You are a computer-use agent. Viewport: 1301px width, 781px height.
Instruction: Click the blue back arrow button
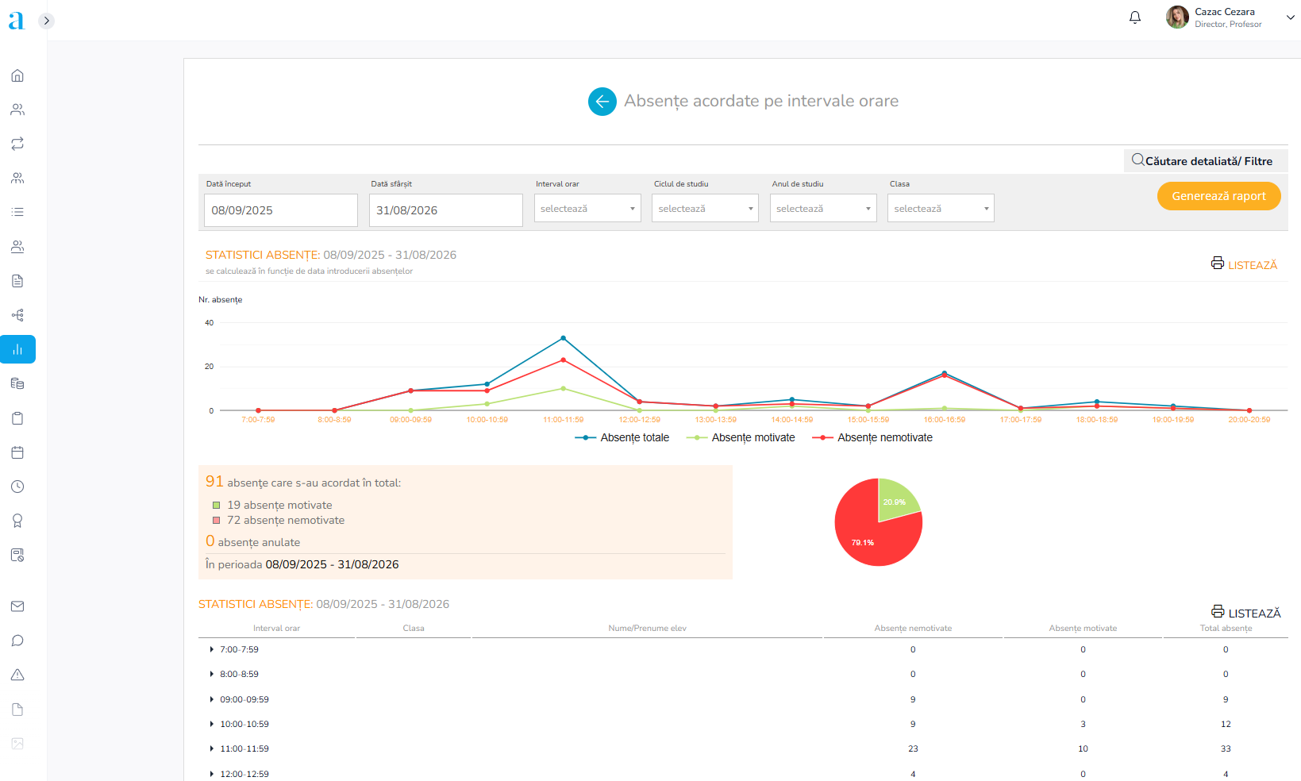(x=602, y=102)
